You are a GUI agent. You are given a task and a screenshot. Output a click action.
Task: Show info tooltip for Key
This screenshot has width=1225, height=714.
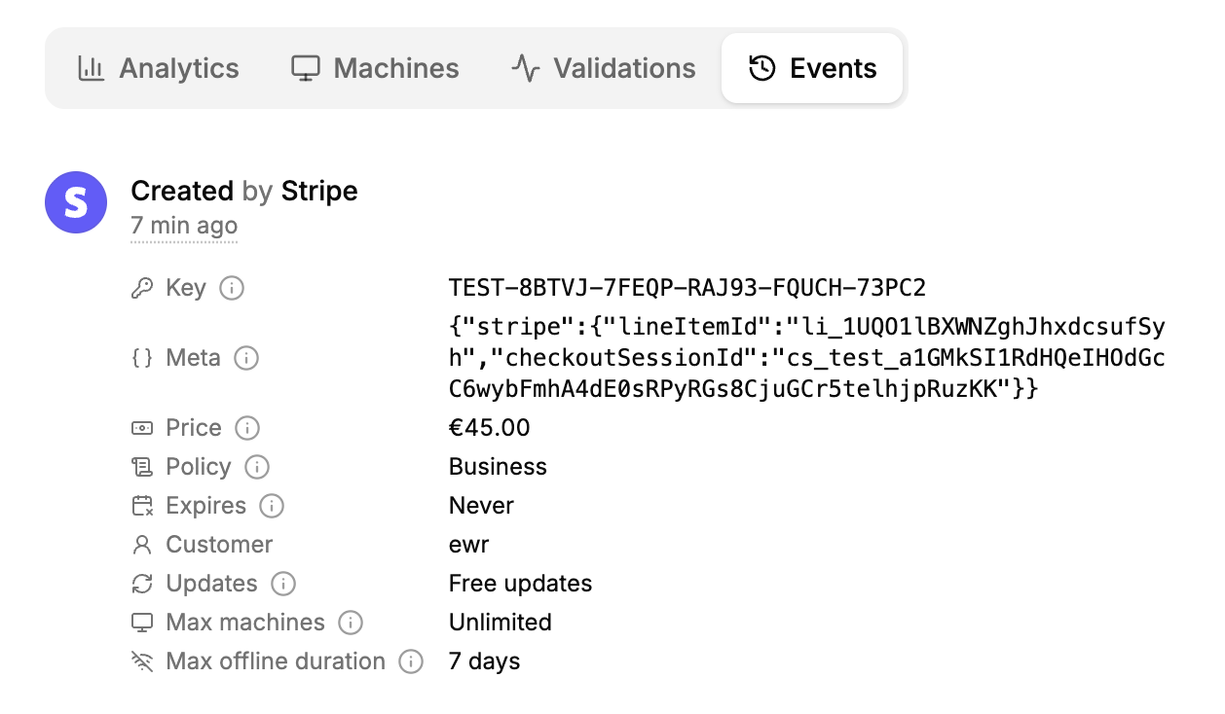tap(232, 288)
